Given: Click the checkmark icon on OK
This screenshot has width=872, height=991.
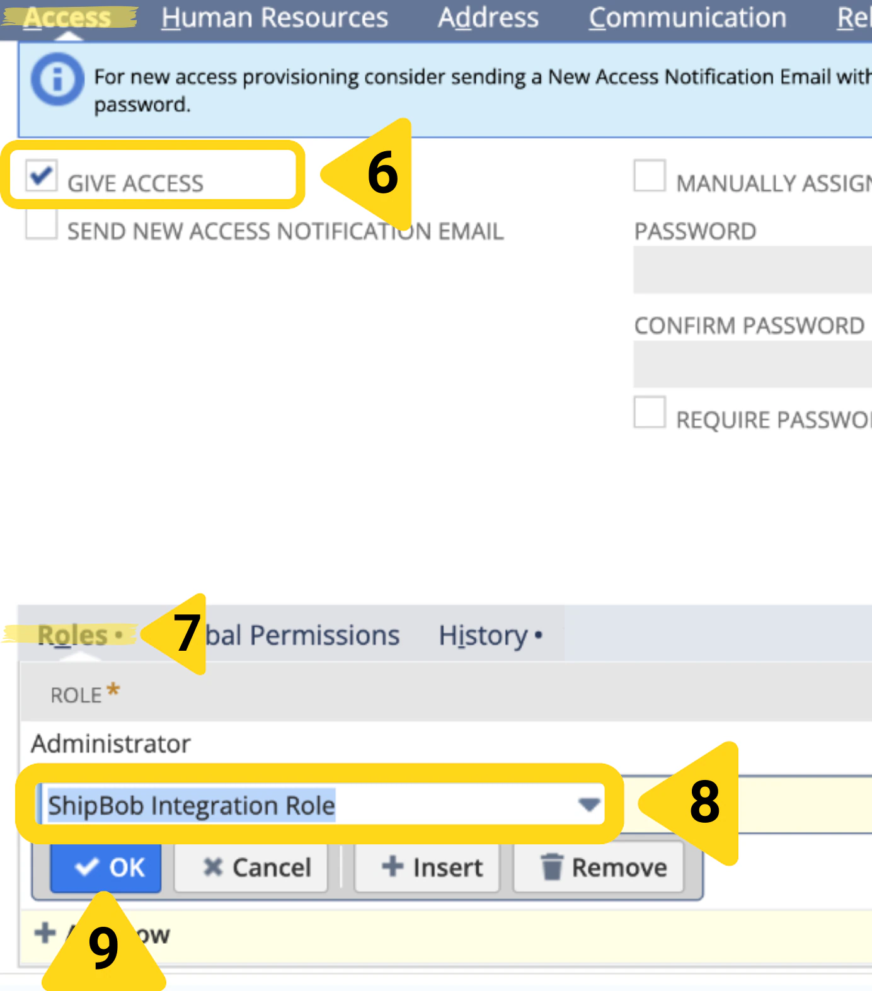Looking at the screenshot, I should click(86, 868).
